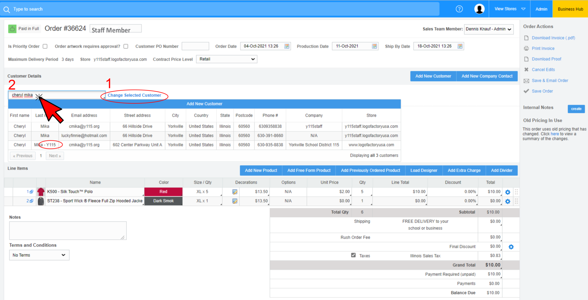
Task: Enable the Is Priority Order checkbox
Action: tap(45, 46)
